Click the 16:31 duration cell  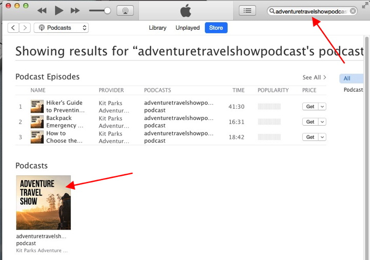(236, 122)
